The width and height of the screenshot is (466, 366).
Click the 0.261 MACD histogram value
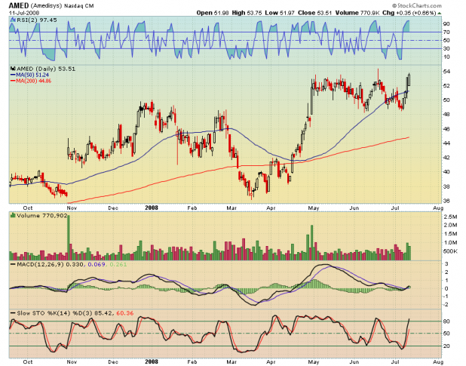click(x=118, y=264)
